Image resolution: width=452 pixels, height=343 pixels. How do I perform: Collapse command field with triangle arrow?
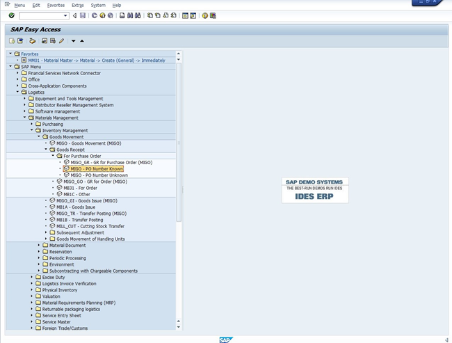[x=74, y=15]
